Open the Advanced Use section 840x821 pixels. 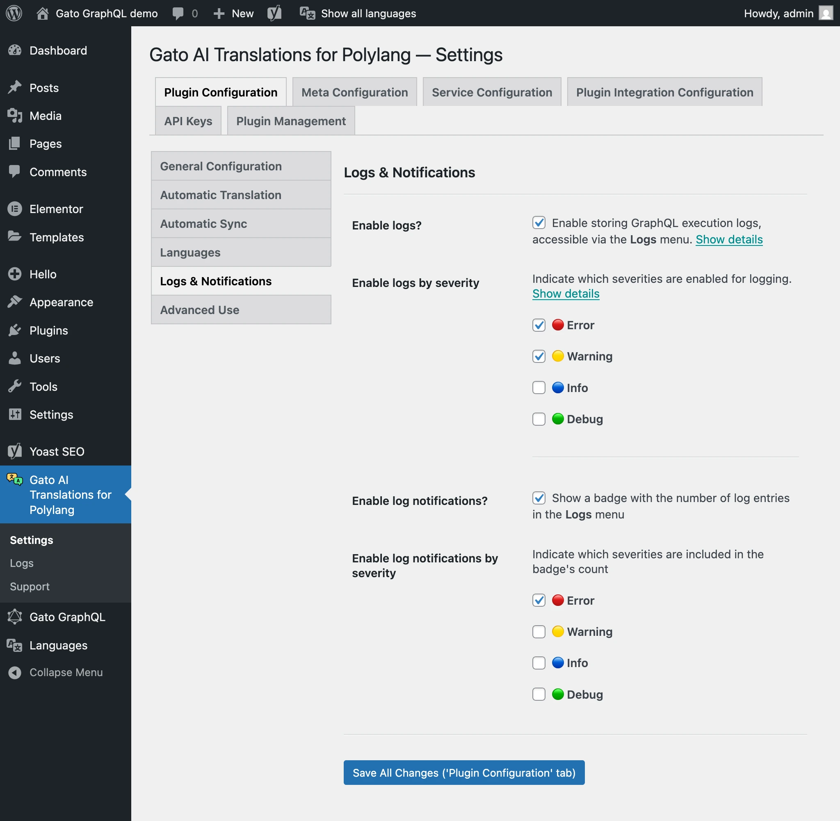(241, 310)
